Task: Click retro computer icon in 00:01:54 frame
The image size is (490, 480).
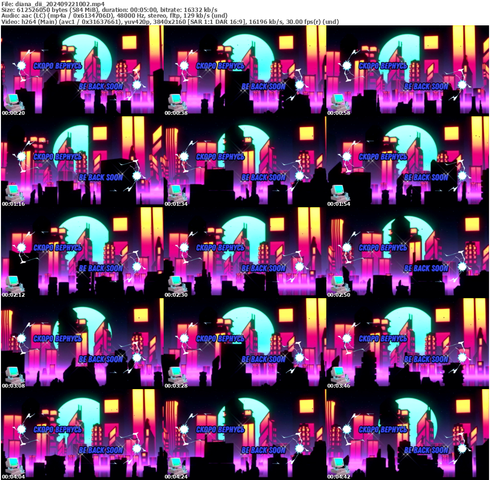Action: pos(338,192)
